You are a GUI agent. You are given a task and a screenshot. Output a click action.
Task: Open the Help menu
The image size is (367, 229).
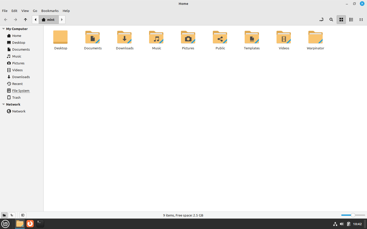[66, 11]
